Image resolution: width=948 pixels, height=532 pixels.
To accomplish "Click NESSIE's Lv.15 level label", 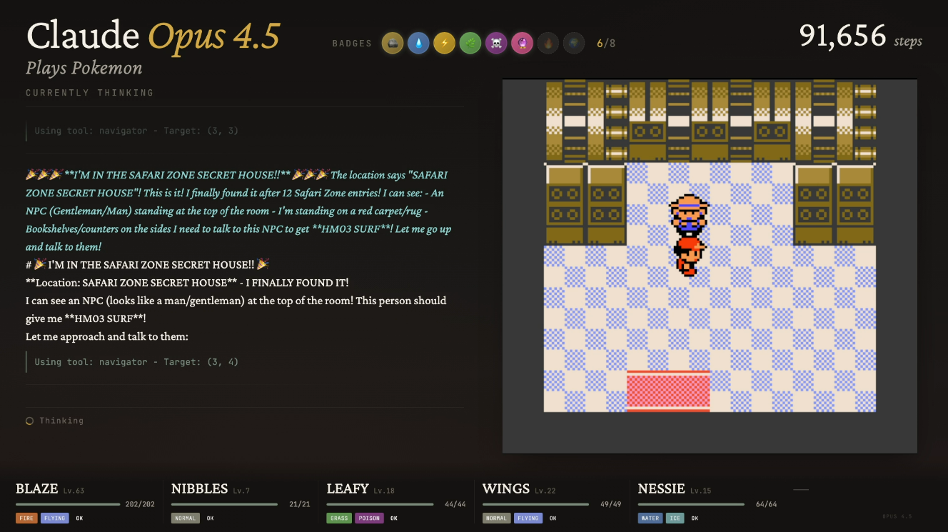I will coord(700,491).
